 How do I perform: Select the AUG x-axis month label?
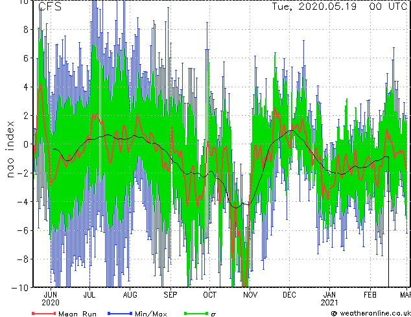pos(130,295)
